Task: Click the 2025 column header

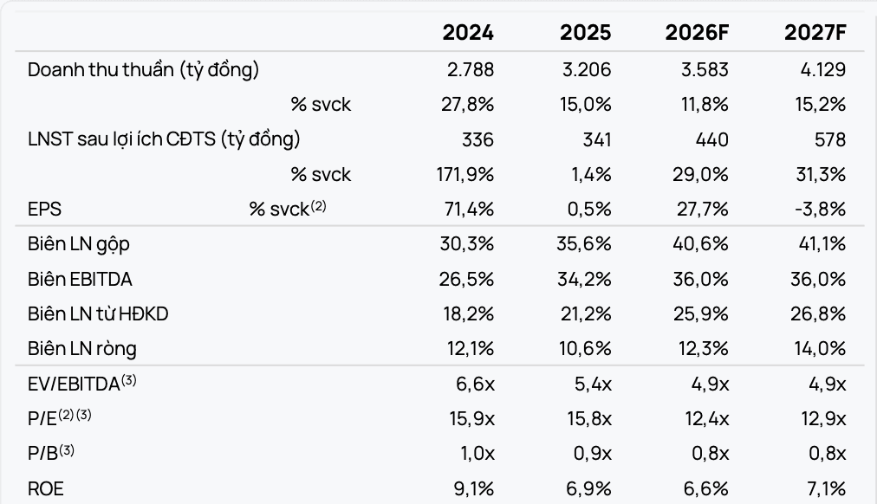Action: [585, 32]
